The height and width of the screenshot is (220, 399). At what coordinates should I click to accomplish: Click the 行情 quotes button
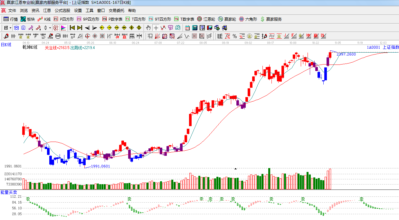click(x=11, y=19)
